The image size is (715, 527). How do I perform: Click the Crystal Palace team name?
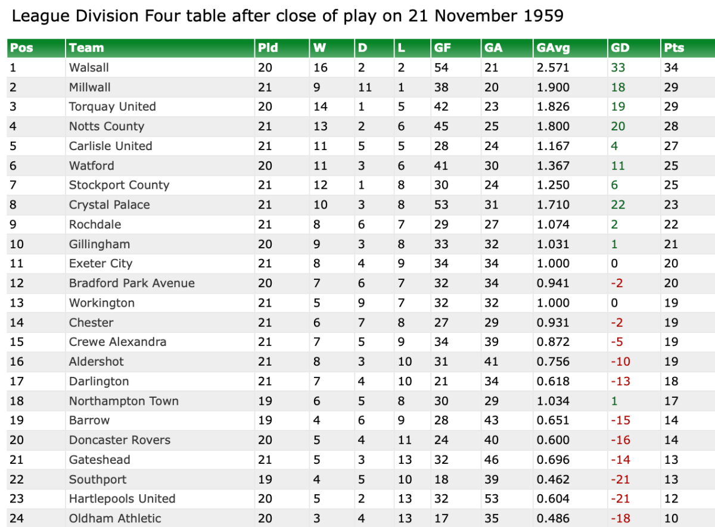(x=109, y=205)
